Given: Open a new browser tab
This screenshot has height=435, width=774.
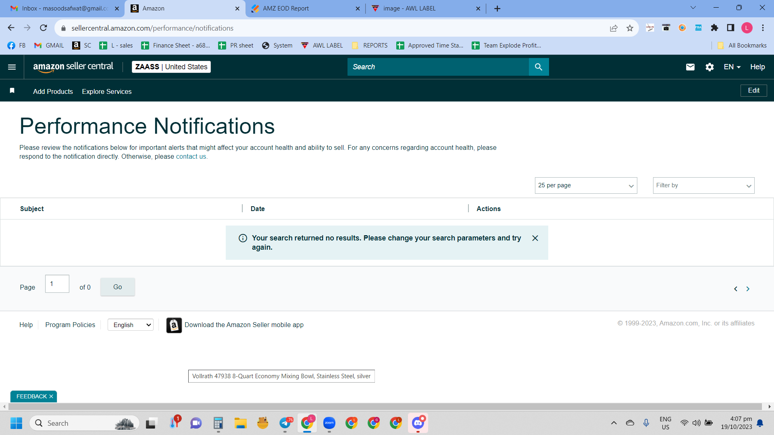Looking at the screenshot, I should (497, 8).
